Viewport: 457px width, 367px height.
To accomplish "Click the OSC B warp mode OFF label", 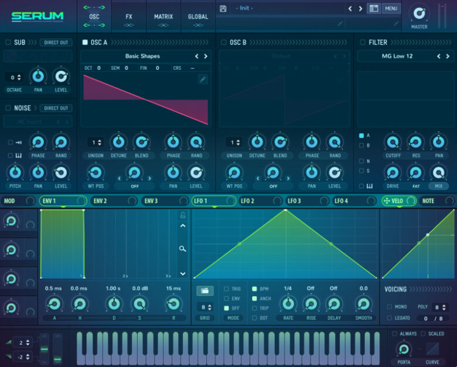I will pos(273,186).
